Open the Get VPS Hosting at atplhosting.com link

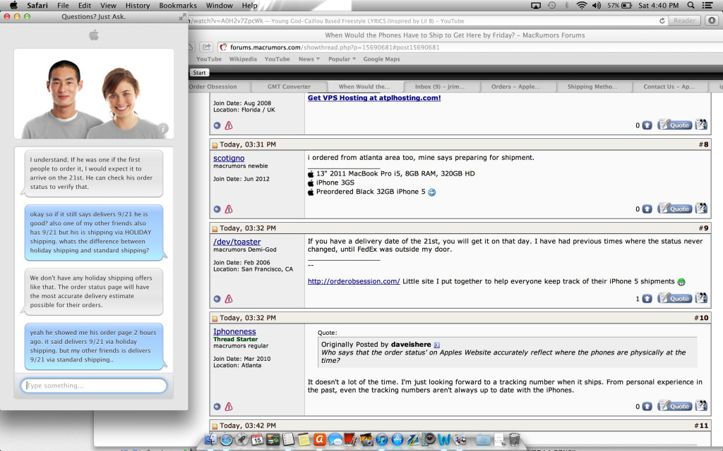point(374,97)
